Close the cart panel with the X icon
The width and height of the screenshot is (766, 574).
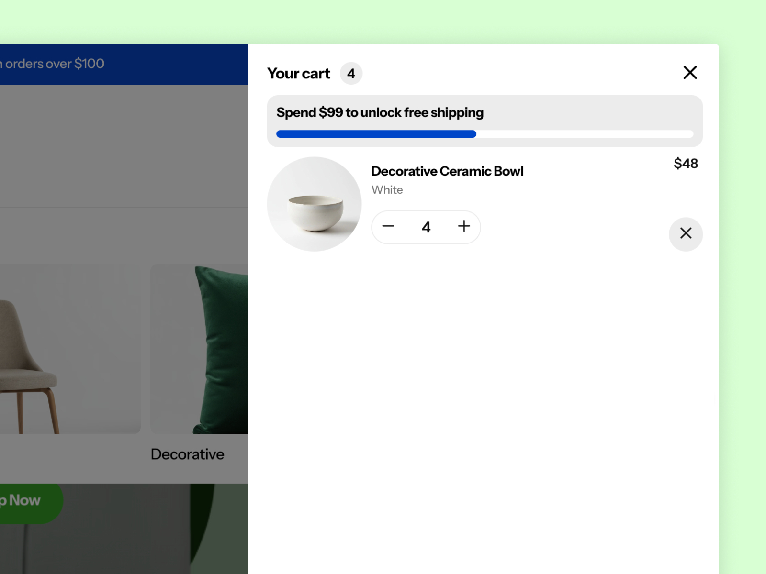(690, 73)
